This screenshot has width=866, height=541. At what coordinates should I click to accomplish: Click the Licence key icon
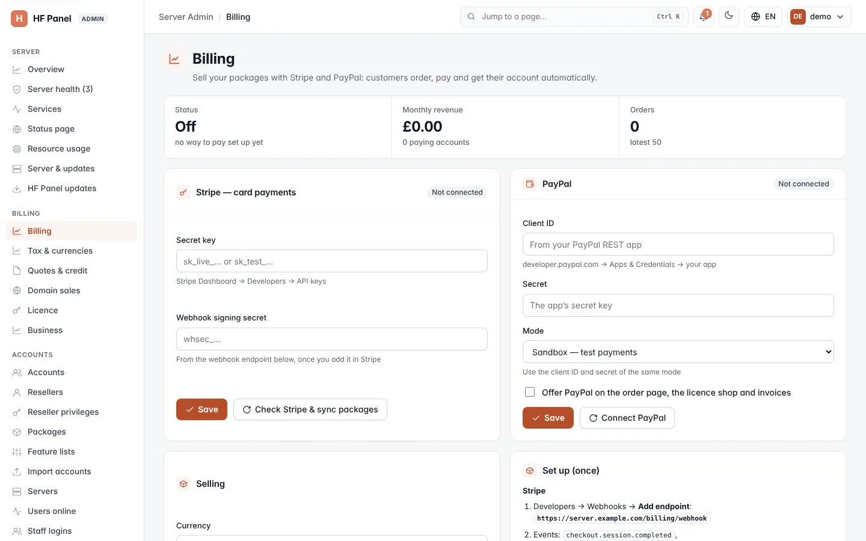coord(17,311)
